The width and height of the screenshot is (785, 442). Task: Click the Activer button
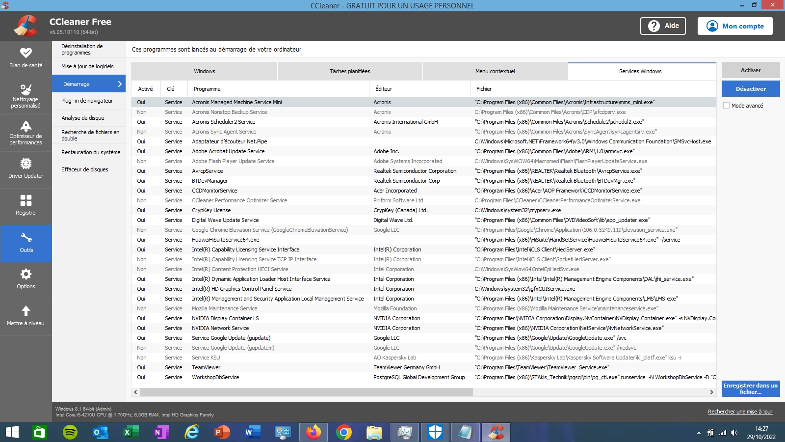tap(751, 70)
